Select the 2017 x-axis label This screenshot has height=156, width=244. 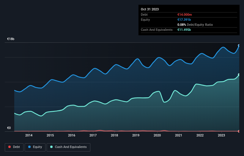point(93,135)
